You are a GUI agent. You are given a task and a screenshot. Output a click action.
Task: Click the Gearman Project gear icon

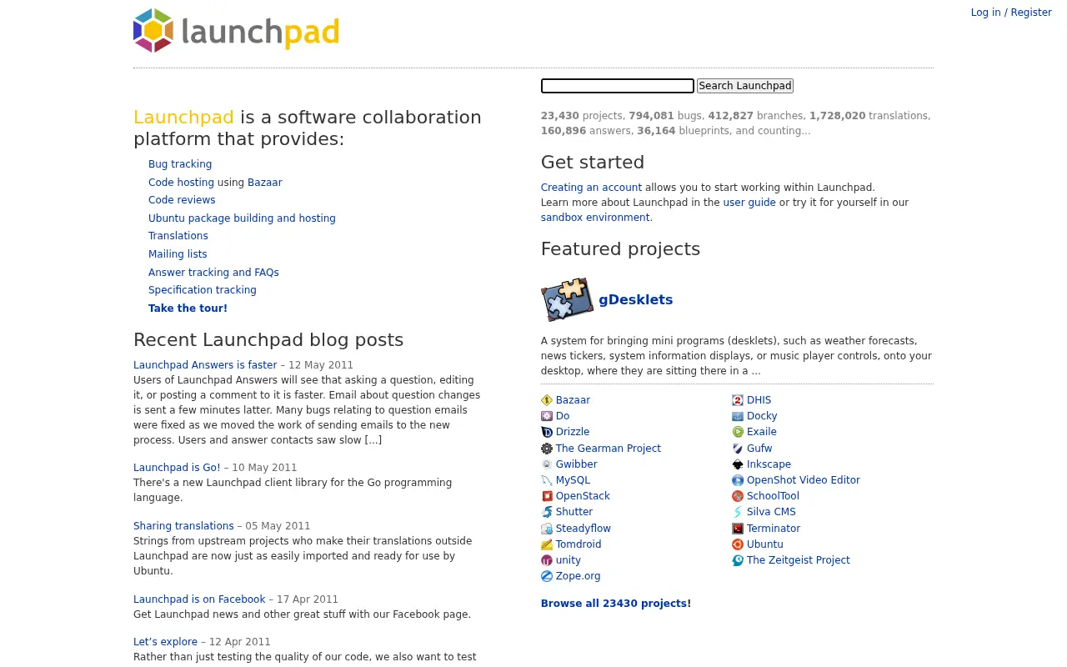(547, 449)
